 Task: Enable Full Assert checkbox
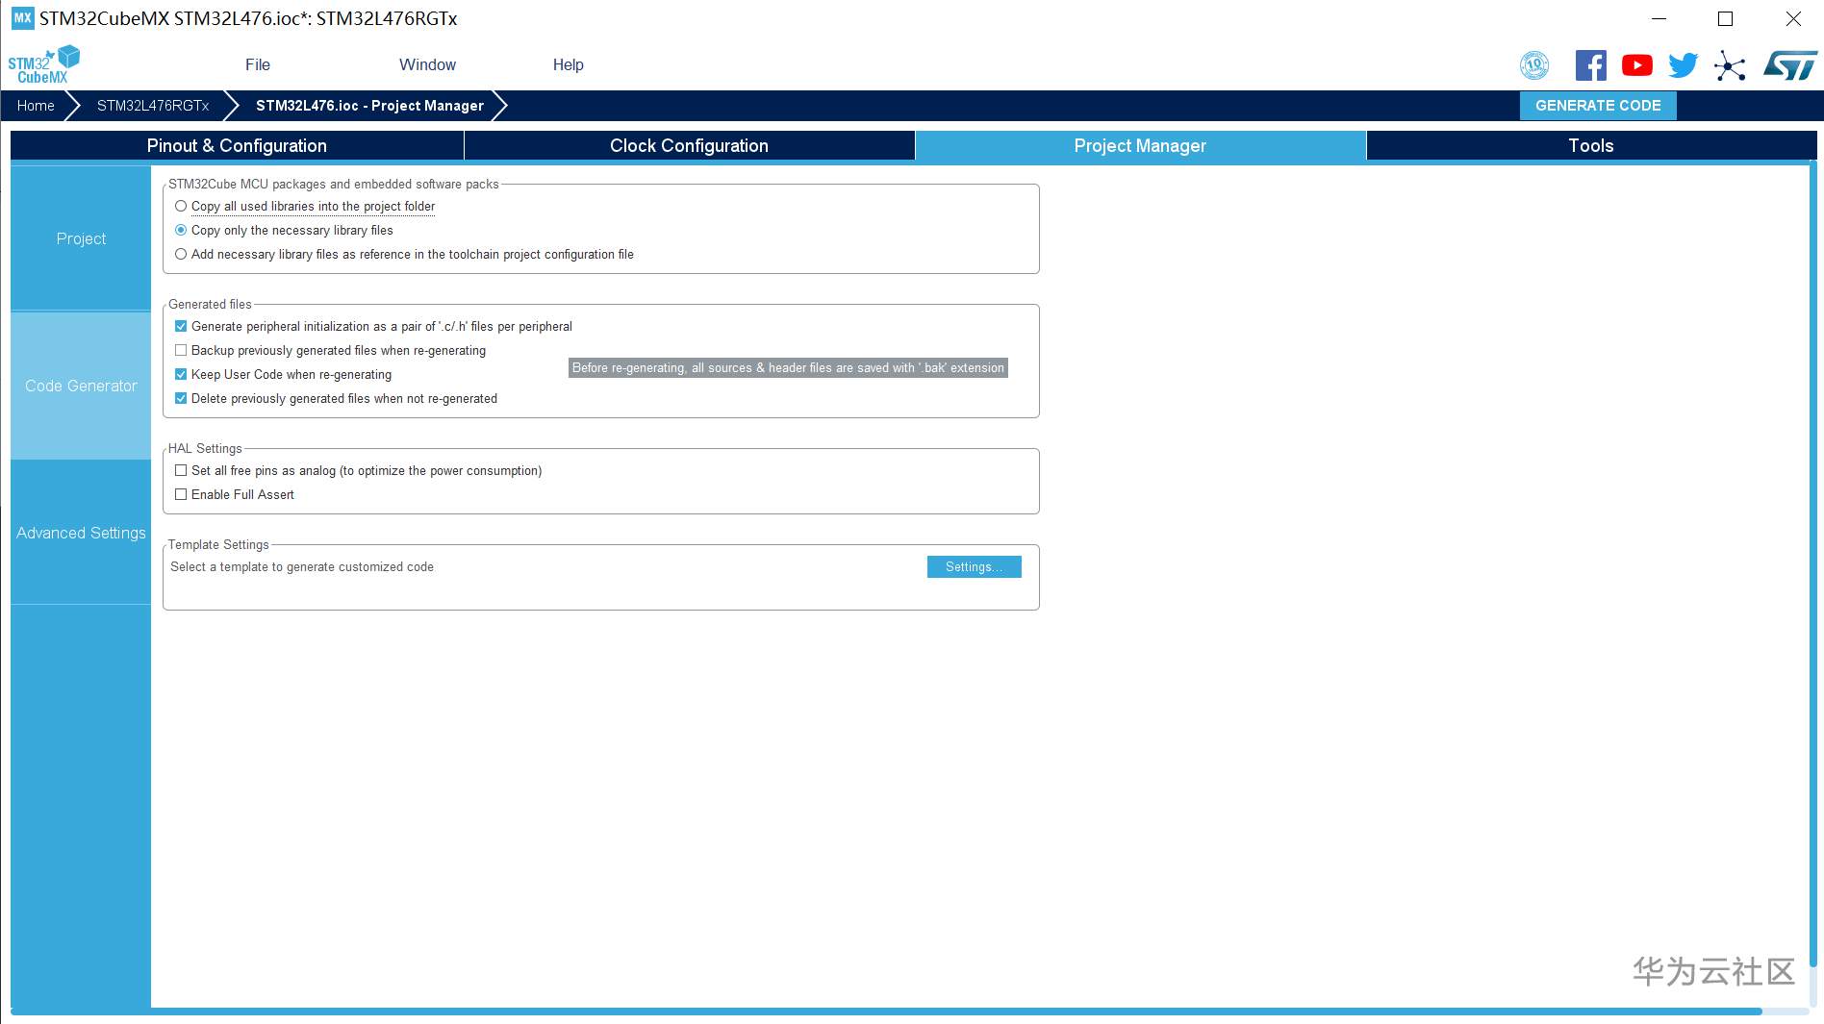(181, 494)
